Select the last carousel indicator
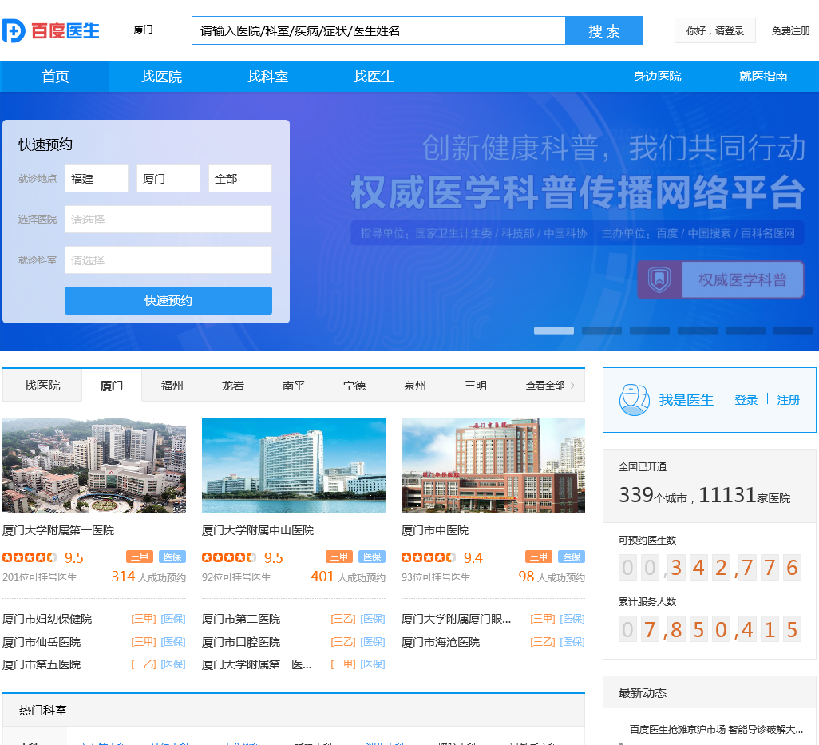The image size is (819, 745). tap(793, 331)
